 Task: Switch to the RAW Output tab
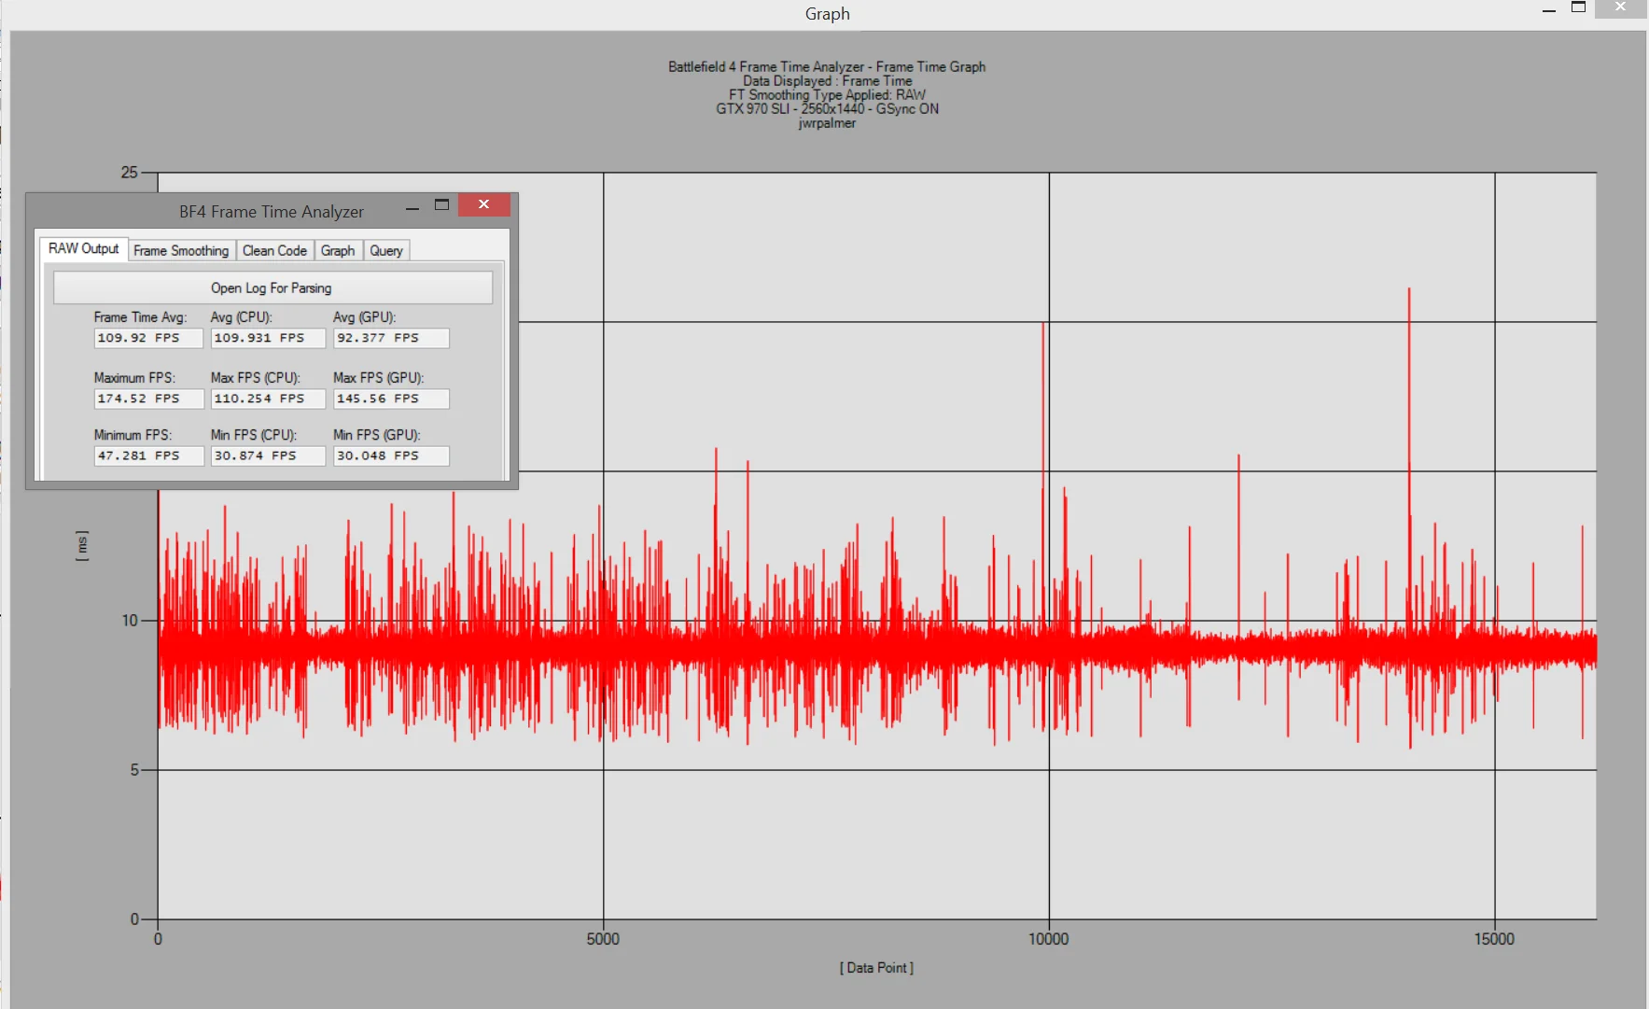pyautogui.click(x=83, y=249)
